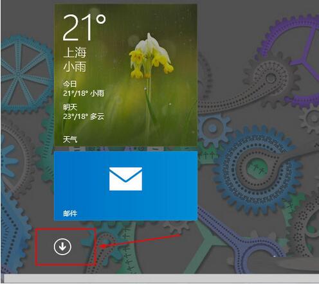Click the down arrow for all apps
Screen dimensions: 319x284
click(x=62, y=247)
